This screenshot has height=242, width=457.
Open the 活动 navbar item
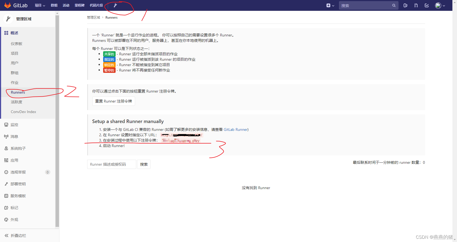point(66,5)
